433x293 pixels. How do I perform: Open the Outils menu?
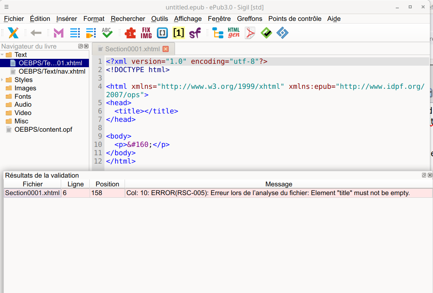pyautogui.click(x=160, y=19)
